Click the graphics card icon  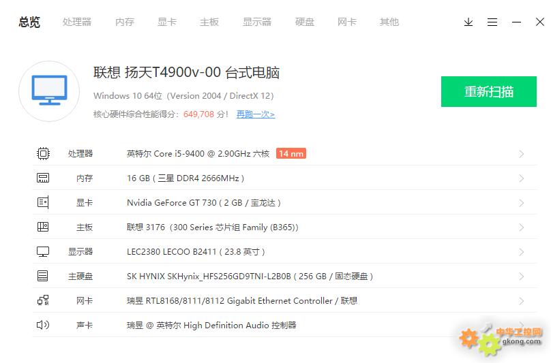coord(43,202)
